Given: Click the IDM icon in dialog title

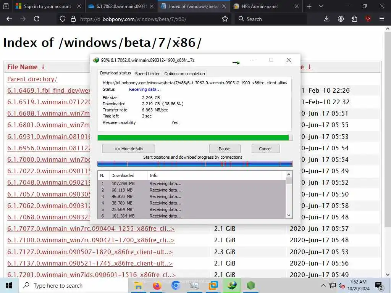Looking at the screenshot, I should coord(96,60).
